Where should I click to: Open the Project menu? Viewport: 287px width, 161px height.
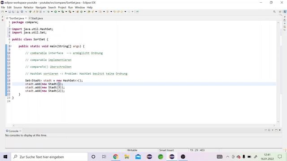pos(62,8)
